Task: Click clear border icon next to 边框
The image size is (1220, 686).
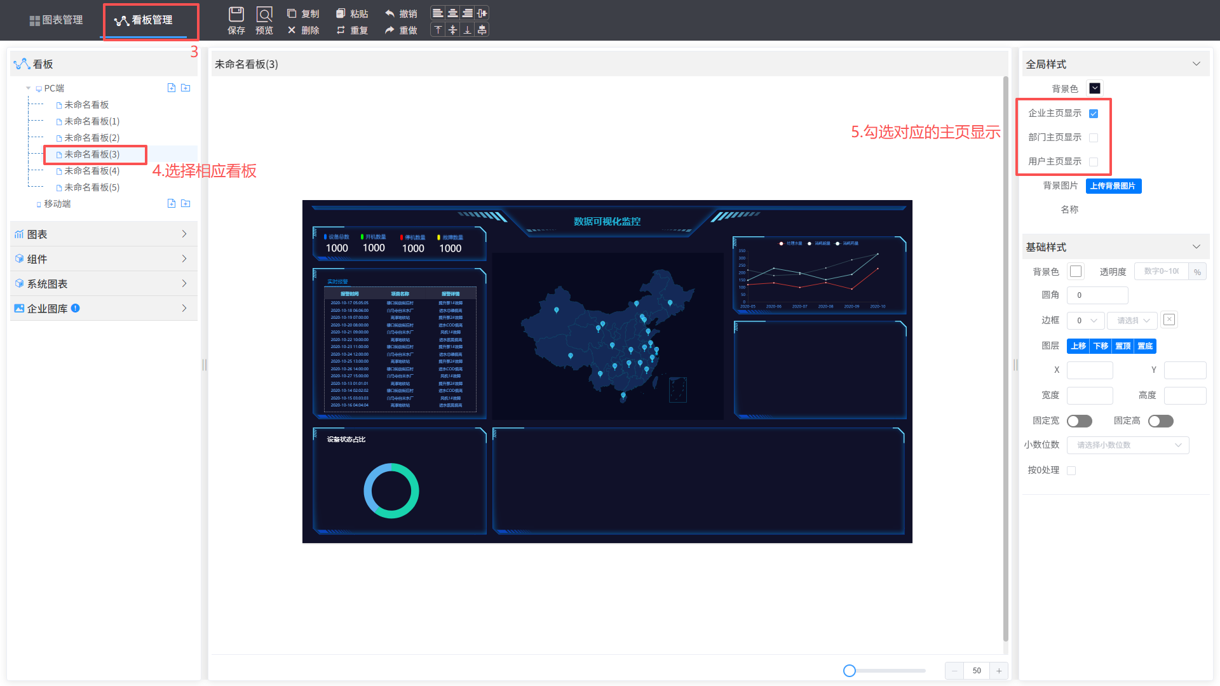Action: pos(1169,319)
